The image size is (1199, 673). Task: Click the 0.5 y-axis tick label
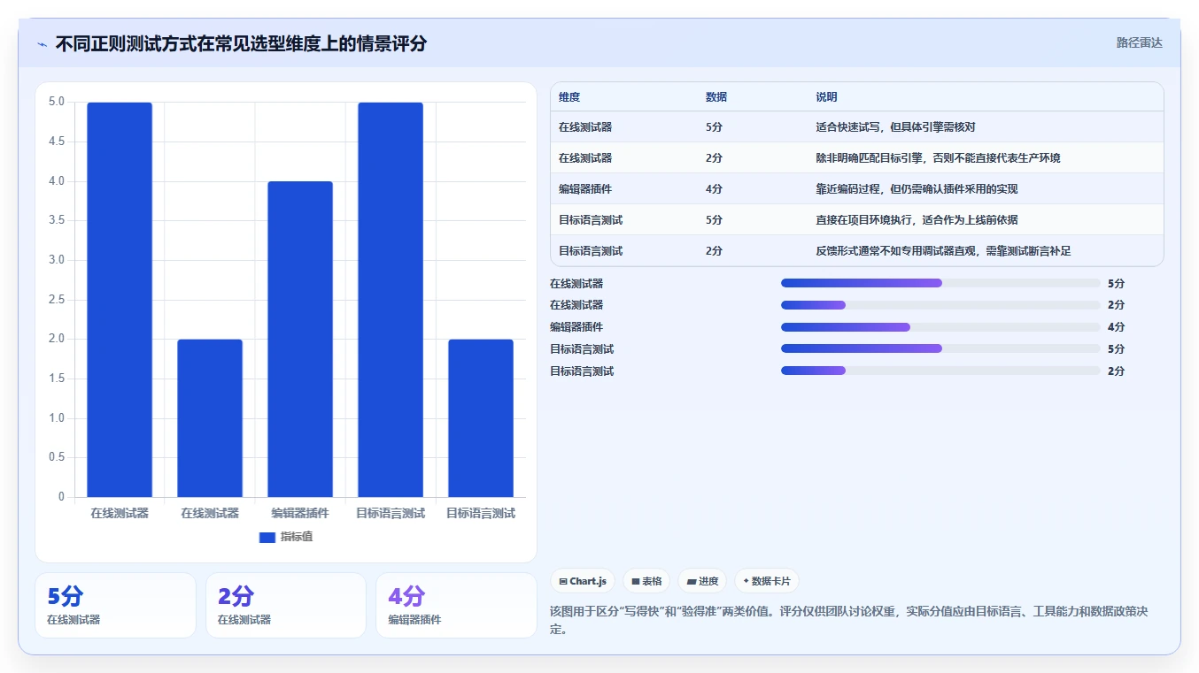tap(56, 457)
